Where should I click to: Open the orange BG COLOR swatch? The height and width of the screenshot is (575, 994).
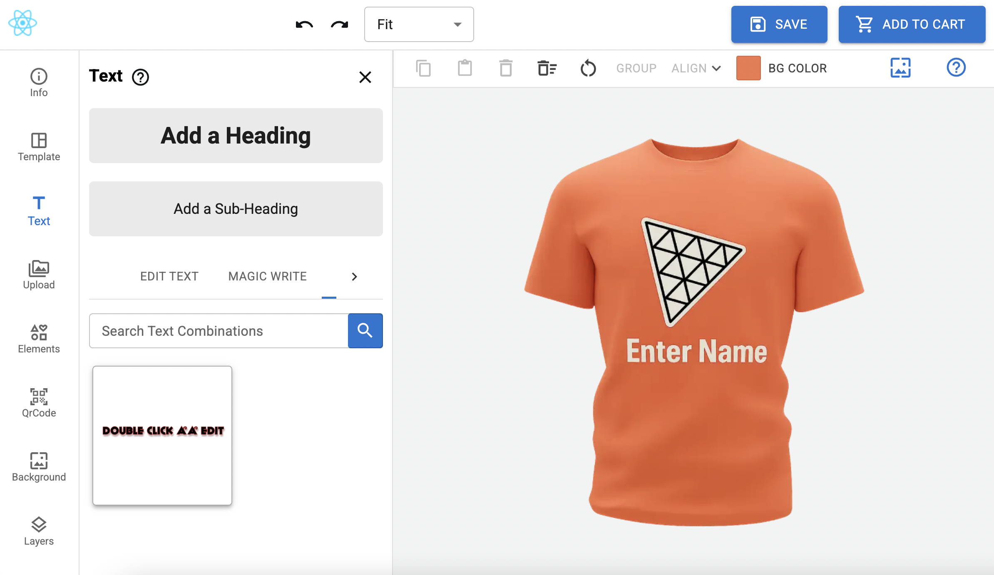tap(748, 68)
